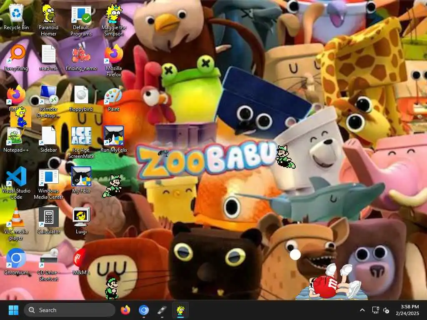Click the taskbar Search box

(70, 310)
